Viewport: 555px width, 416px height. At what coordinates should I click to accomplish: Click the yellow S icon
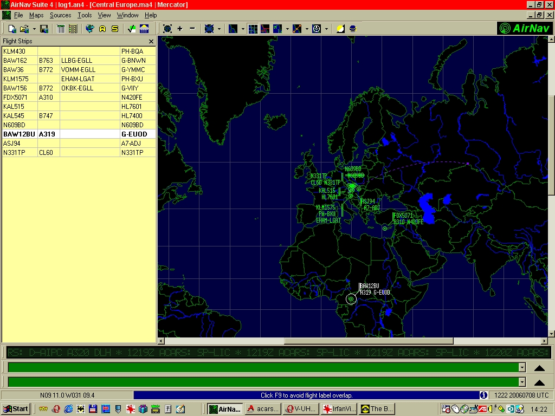pyautogui.click(x=115, y=29)
